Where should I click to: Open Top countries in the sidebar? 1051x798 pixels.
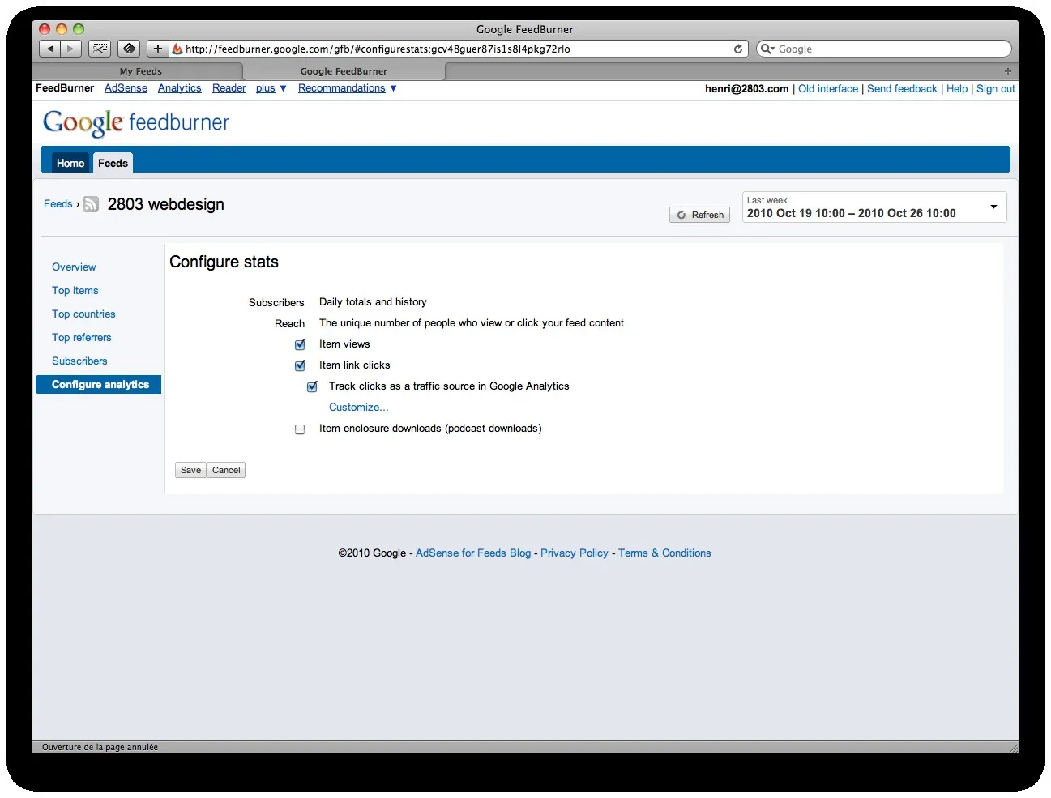pos(83,314)
